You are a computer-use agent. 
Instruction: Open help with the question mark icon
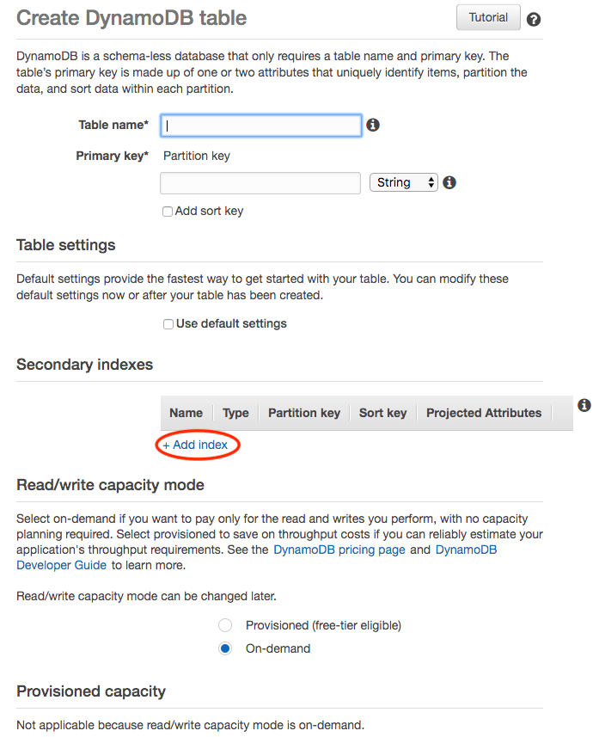(533, 18)
